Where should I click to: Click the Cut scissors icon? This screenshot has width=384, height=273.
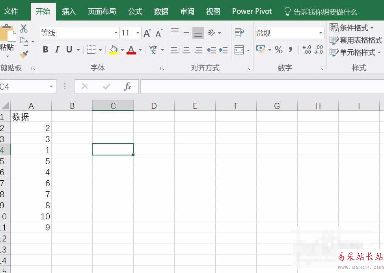(24, 29)
